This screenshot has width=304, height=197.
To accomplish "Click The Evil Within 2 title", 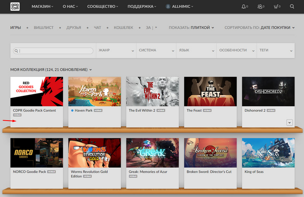I will coord(142,110).
